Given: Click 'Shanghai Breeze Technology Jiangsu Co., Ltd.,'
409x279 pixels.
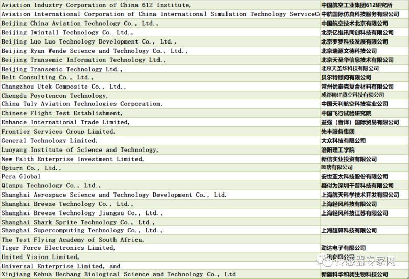Looking at the screenshot, I should click(160, 213).
